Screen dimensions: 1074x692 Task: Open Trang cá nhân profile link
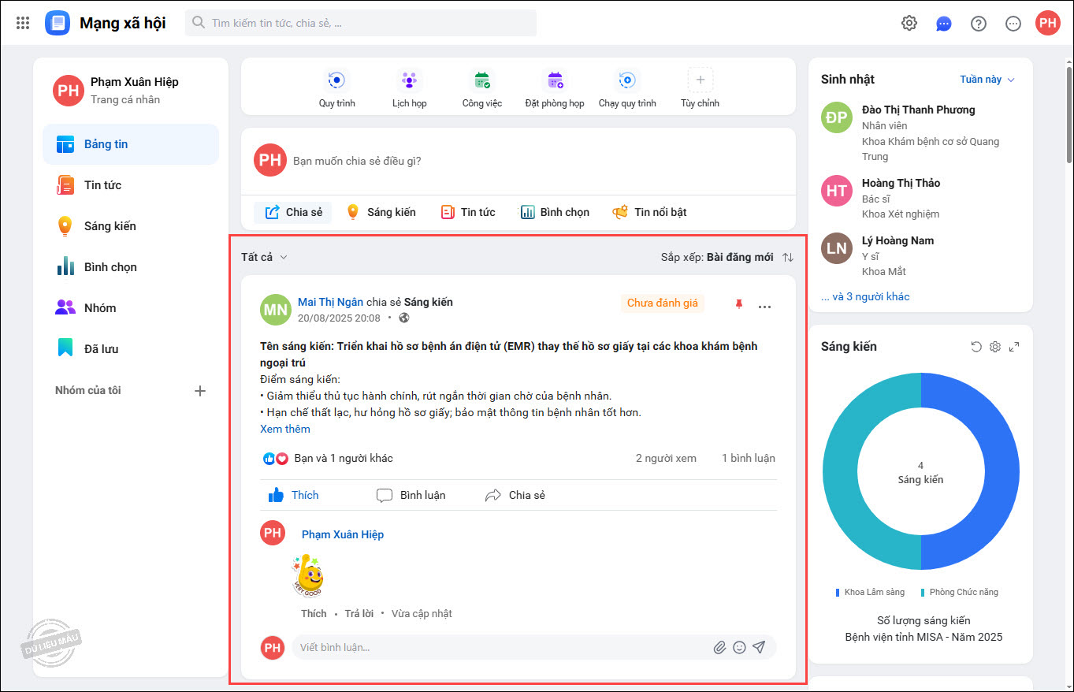pos(125,99)
